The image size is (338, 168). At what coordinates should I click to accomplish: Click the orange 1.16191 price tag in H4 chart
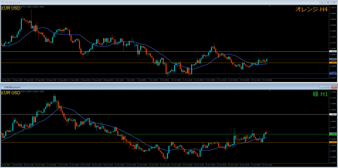333,63
